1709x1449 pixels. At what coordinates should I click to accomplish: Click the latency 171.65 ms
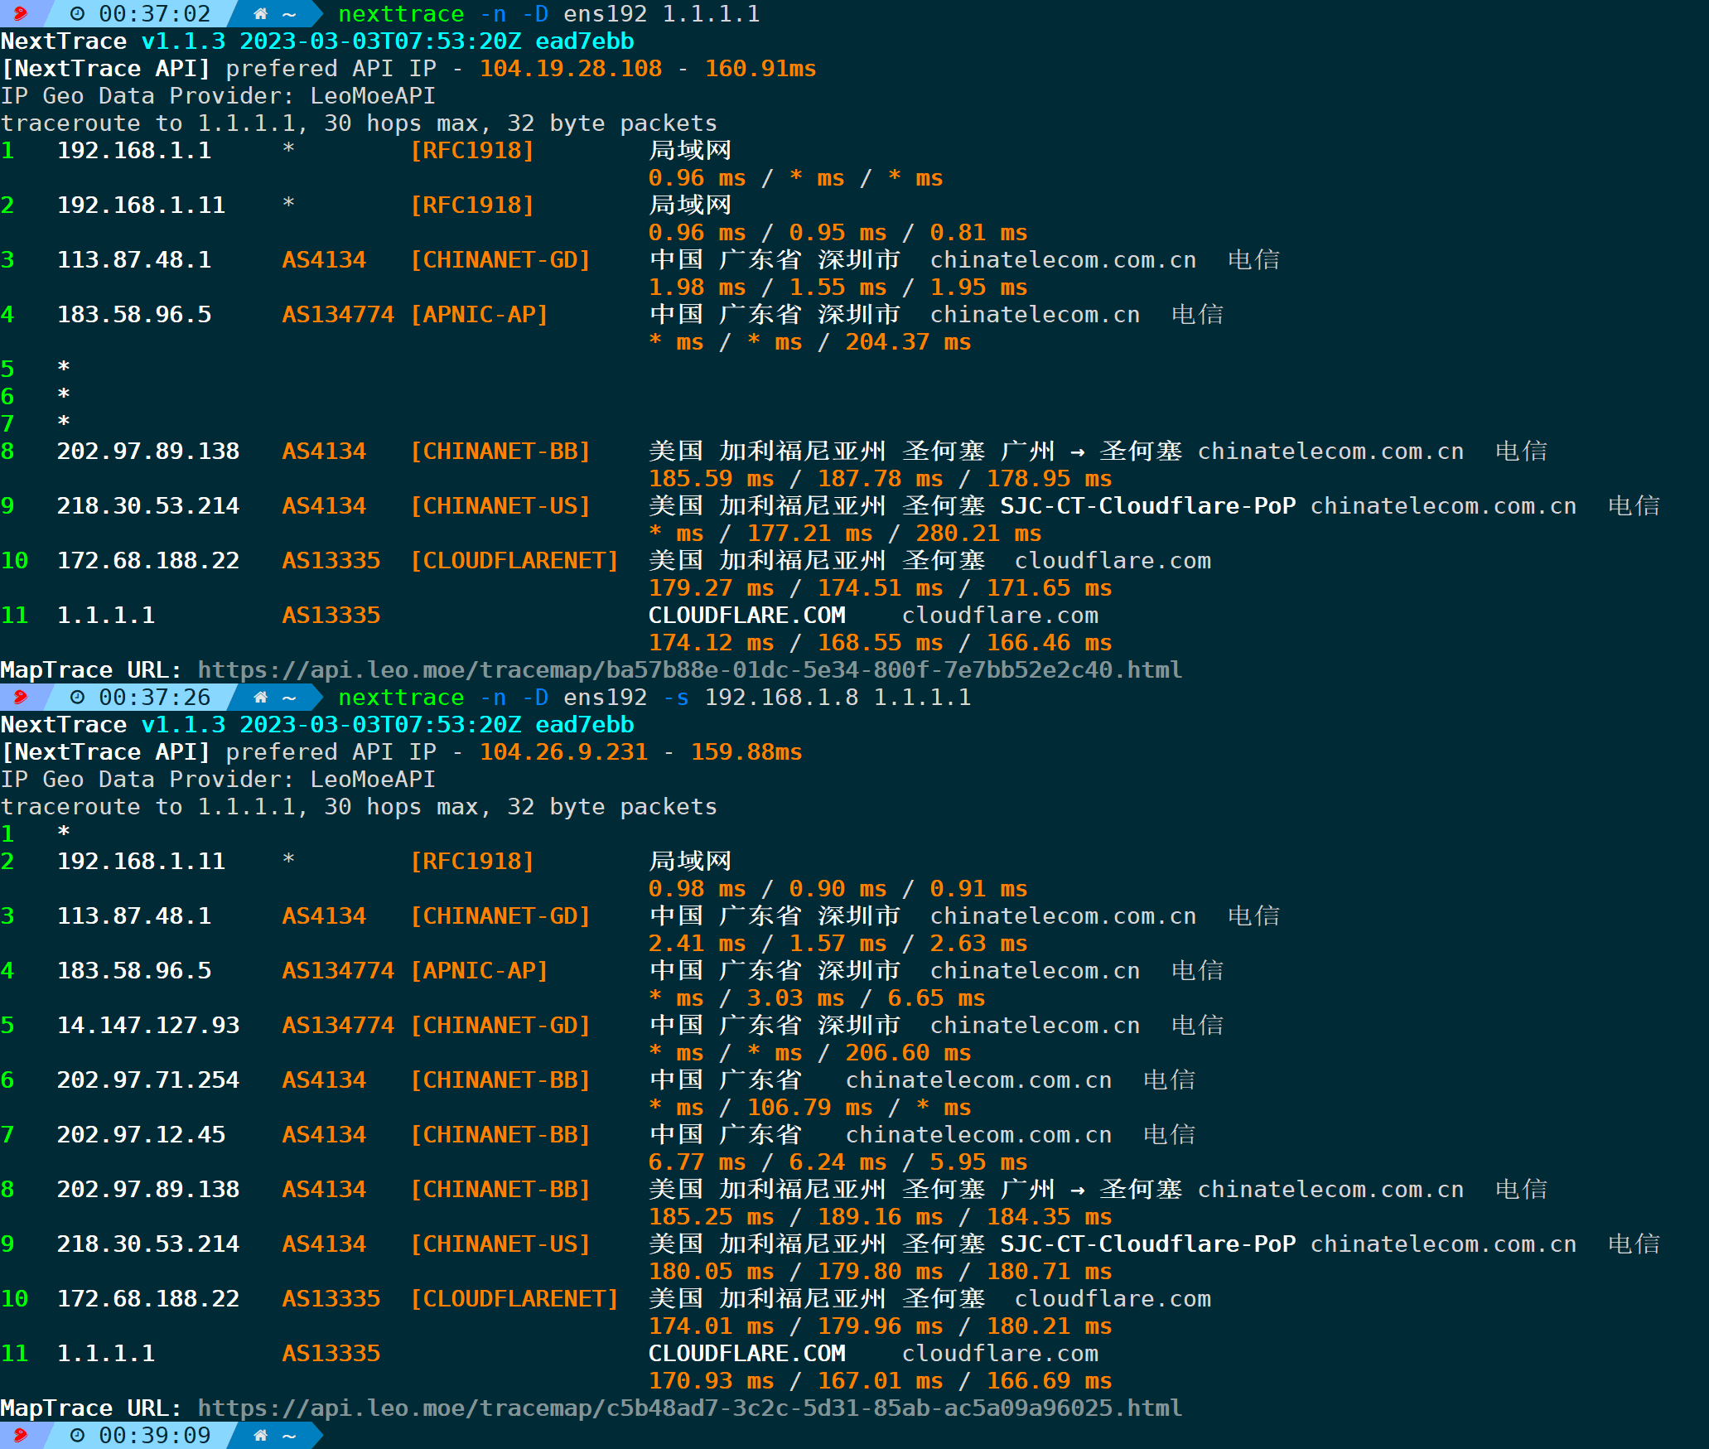[x=1049, y=587]
